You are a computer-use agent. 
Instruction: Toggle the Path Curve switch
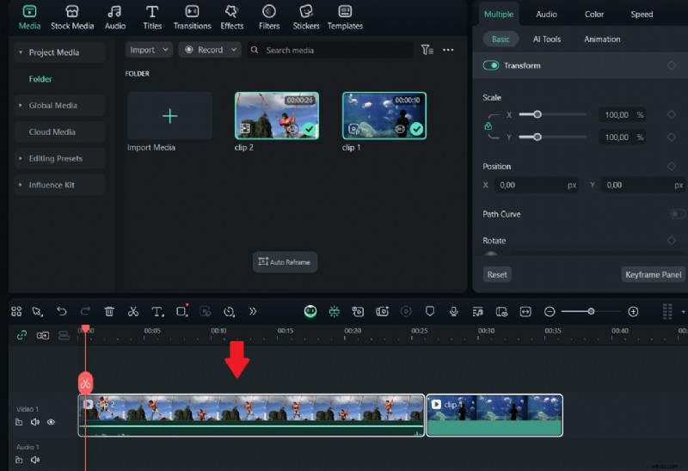(x=678, y=214)
